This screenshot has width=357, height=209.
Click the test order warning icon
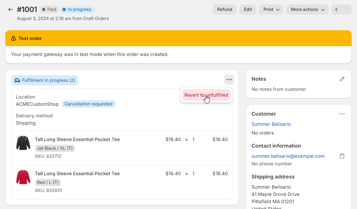13,38
